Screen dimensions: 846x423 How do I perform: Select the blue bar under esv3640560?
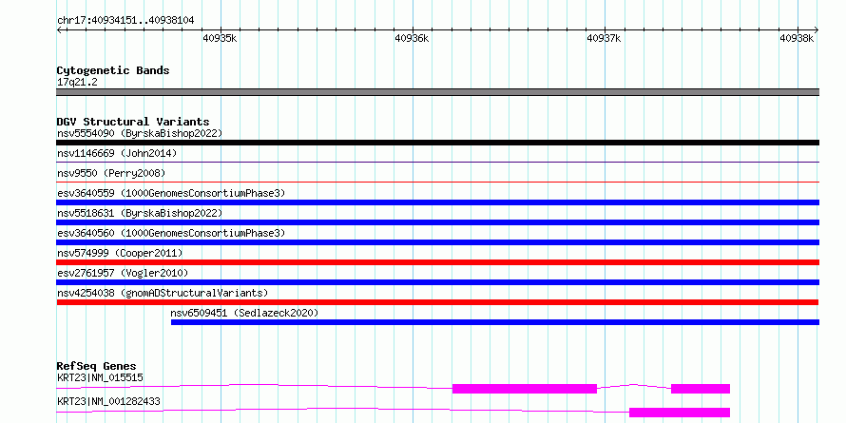click(437, 242)
